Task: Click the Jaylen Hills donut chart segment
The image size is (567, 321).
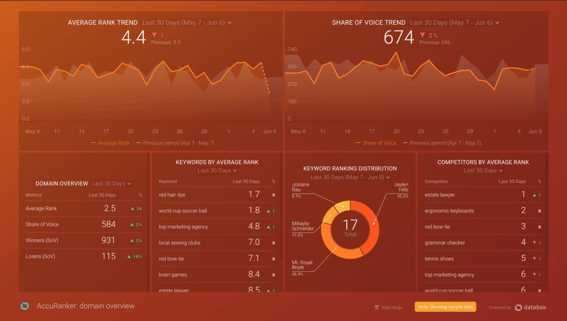Action: (x=372, y=222)
